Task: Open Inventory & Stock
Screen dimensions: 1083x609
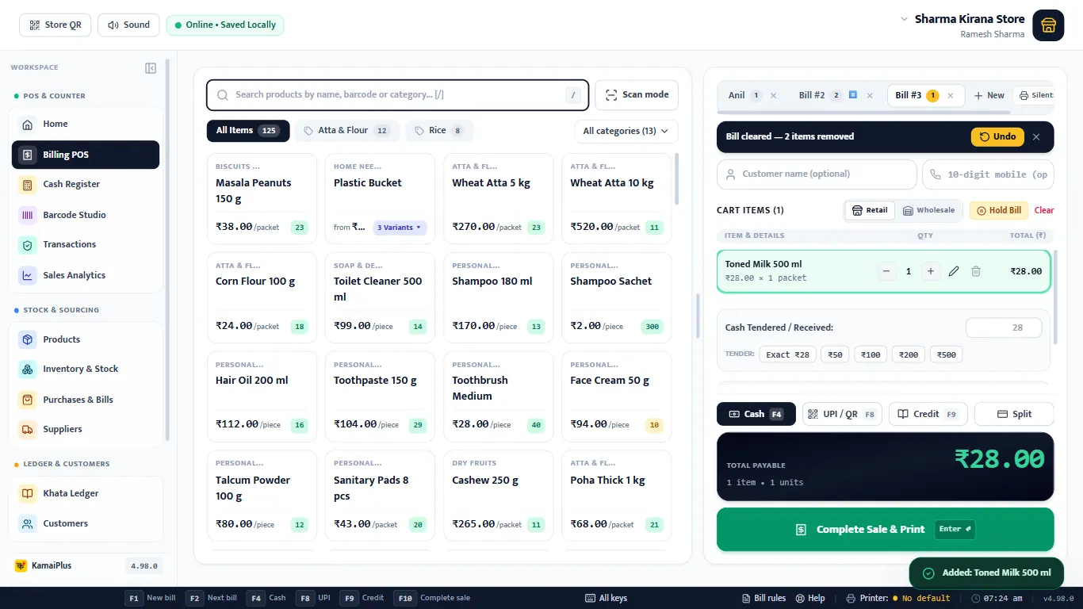Action: [86, 370]
